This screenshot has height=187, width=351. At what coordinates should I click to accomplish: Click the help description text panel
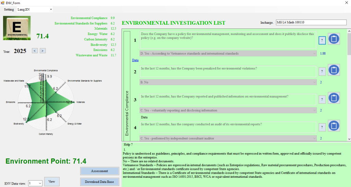pyautogui.click(x=236, y=165)
